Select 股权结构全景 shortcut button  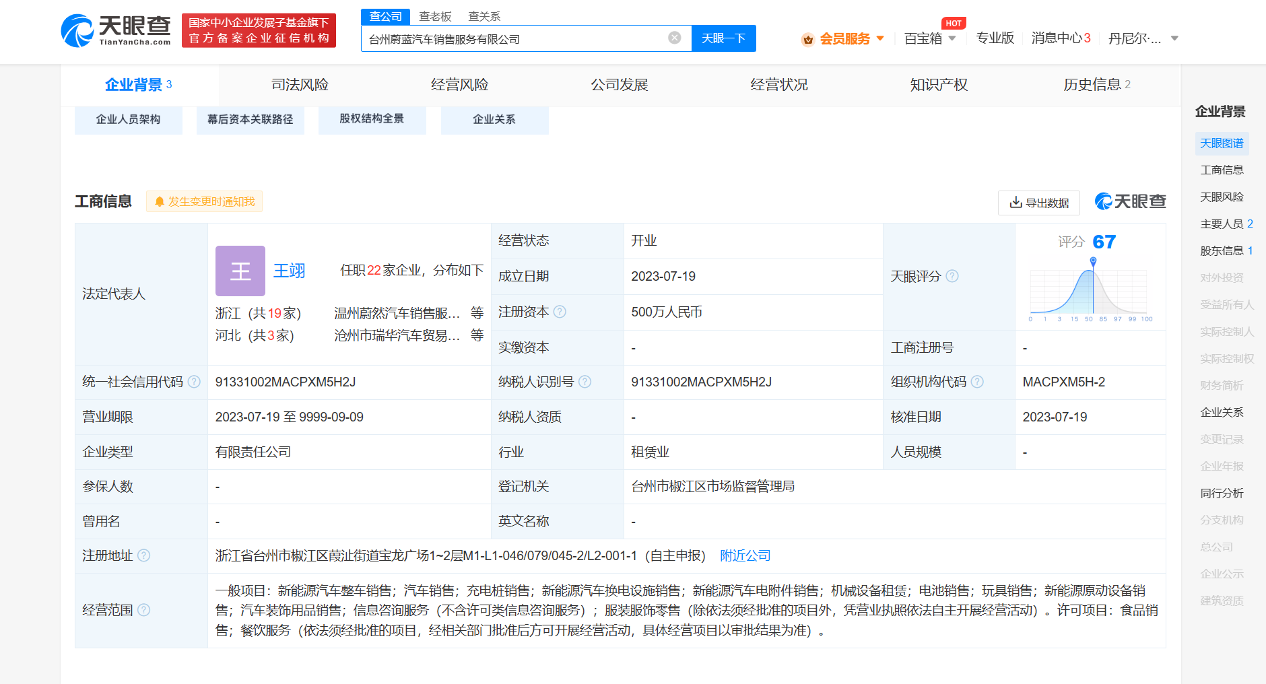tap(372, 118)
